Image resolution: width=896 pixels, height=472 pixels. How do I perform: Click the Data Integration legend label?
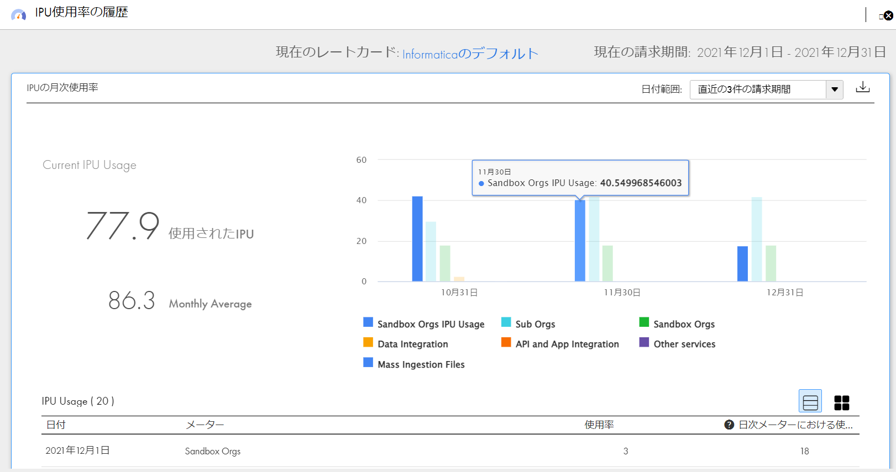coord(413,344)
